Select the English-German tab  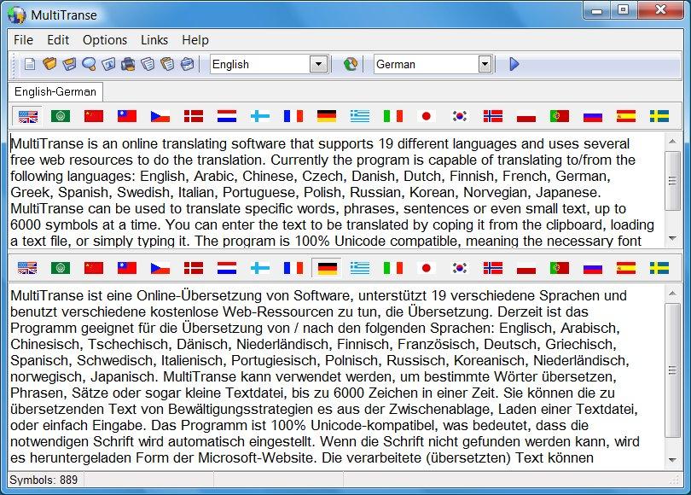[55, 91]
